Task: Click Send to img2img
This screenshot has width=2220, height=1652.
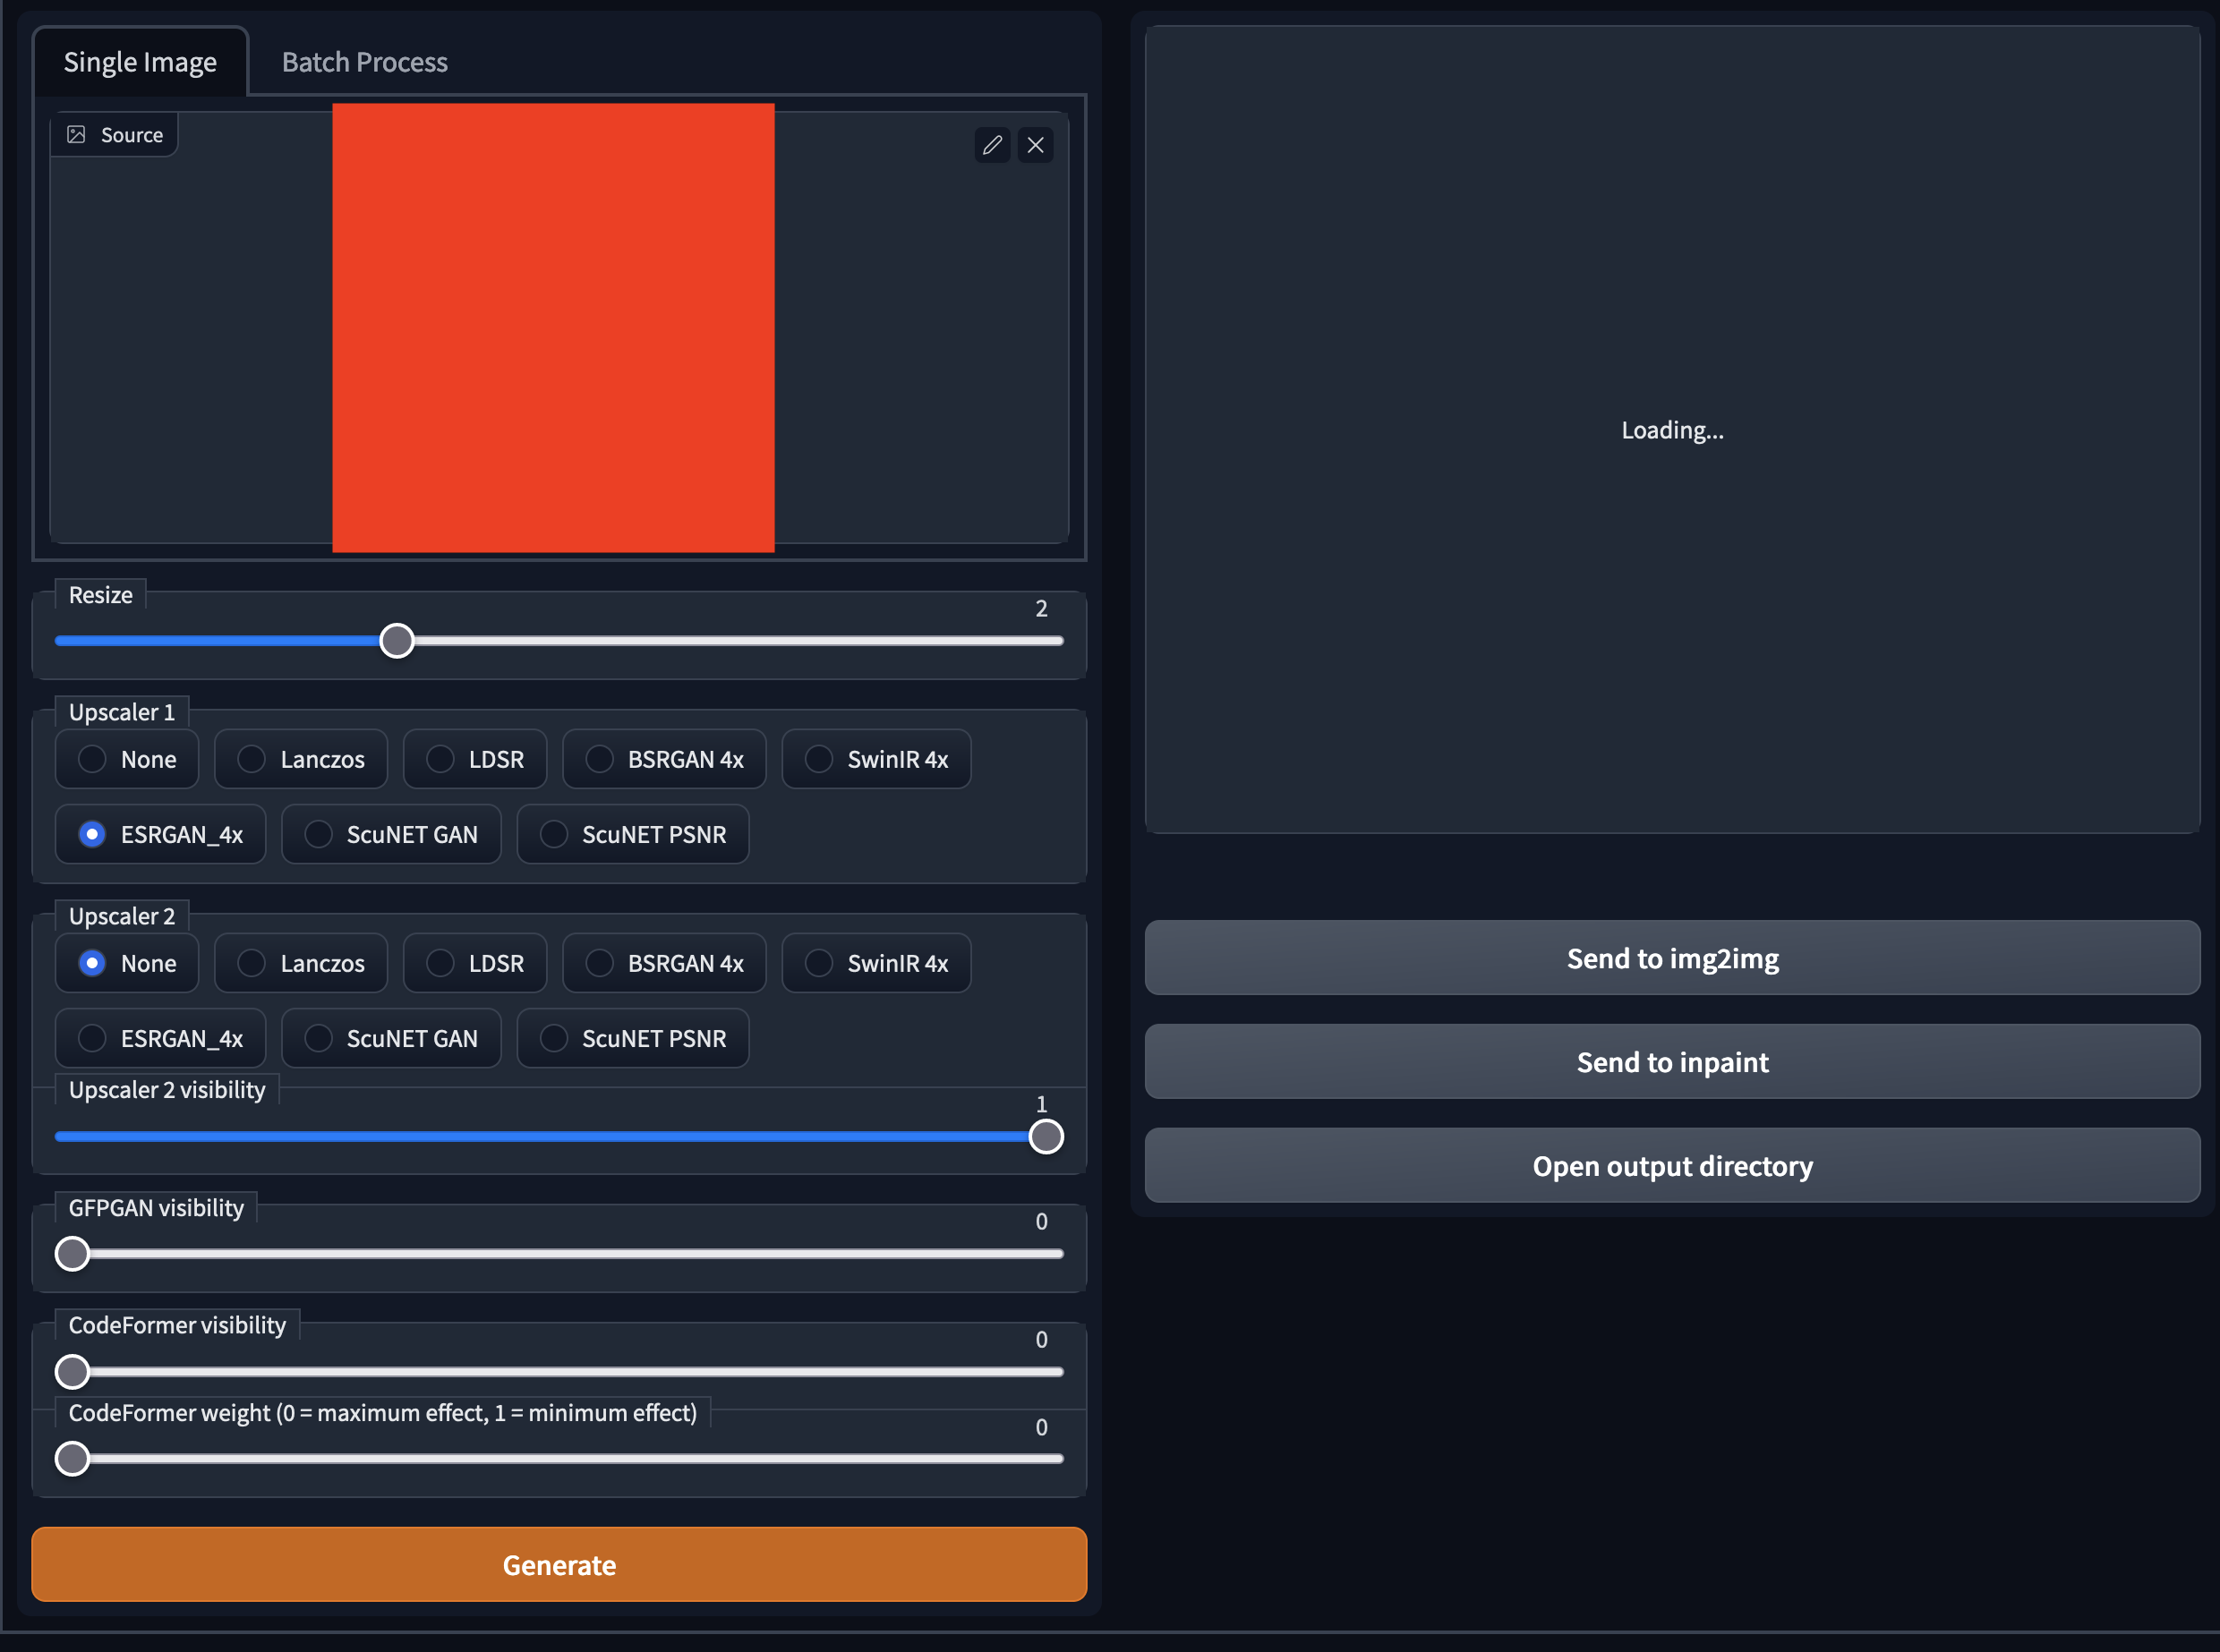Action: [x=1672, y=957]
